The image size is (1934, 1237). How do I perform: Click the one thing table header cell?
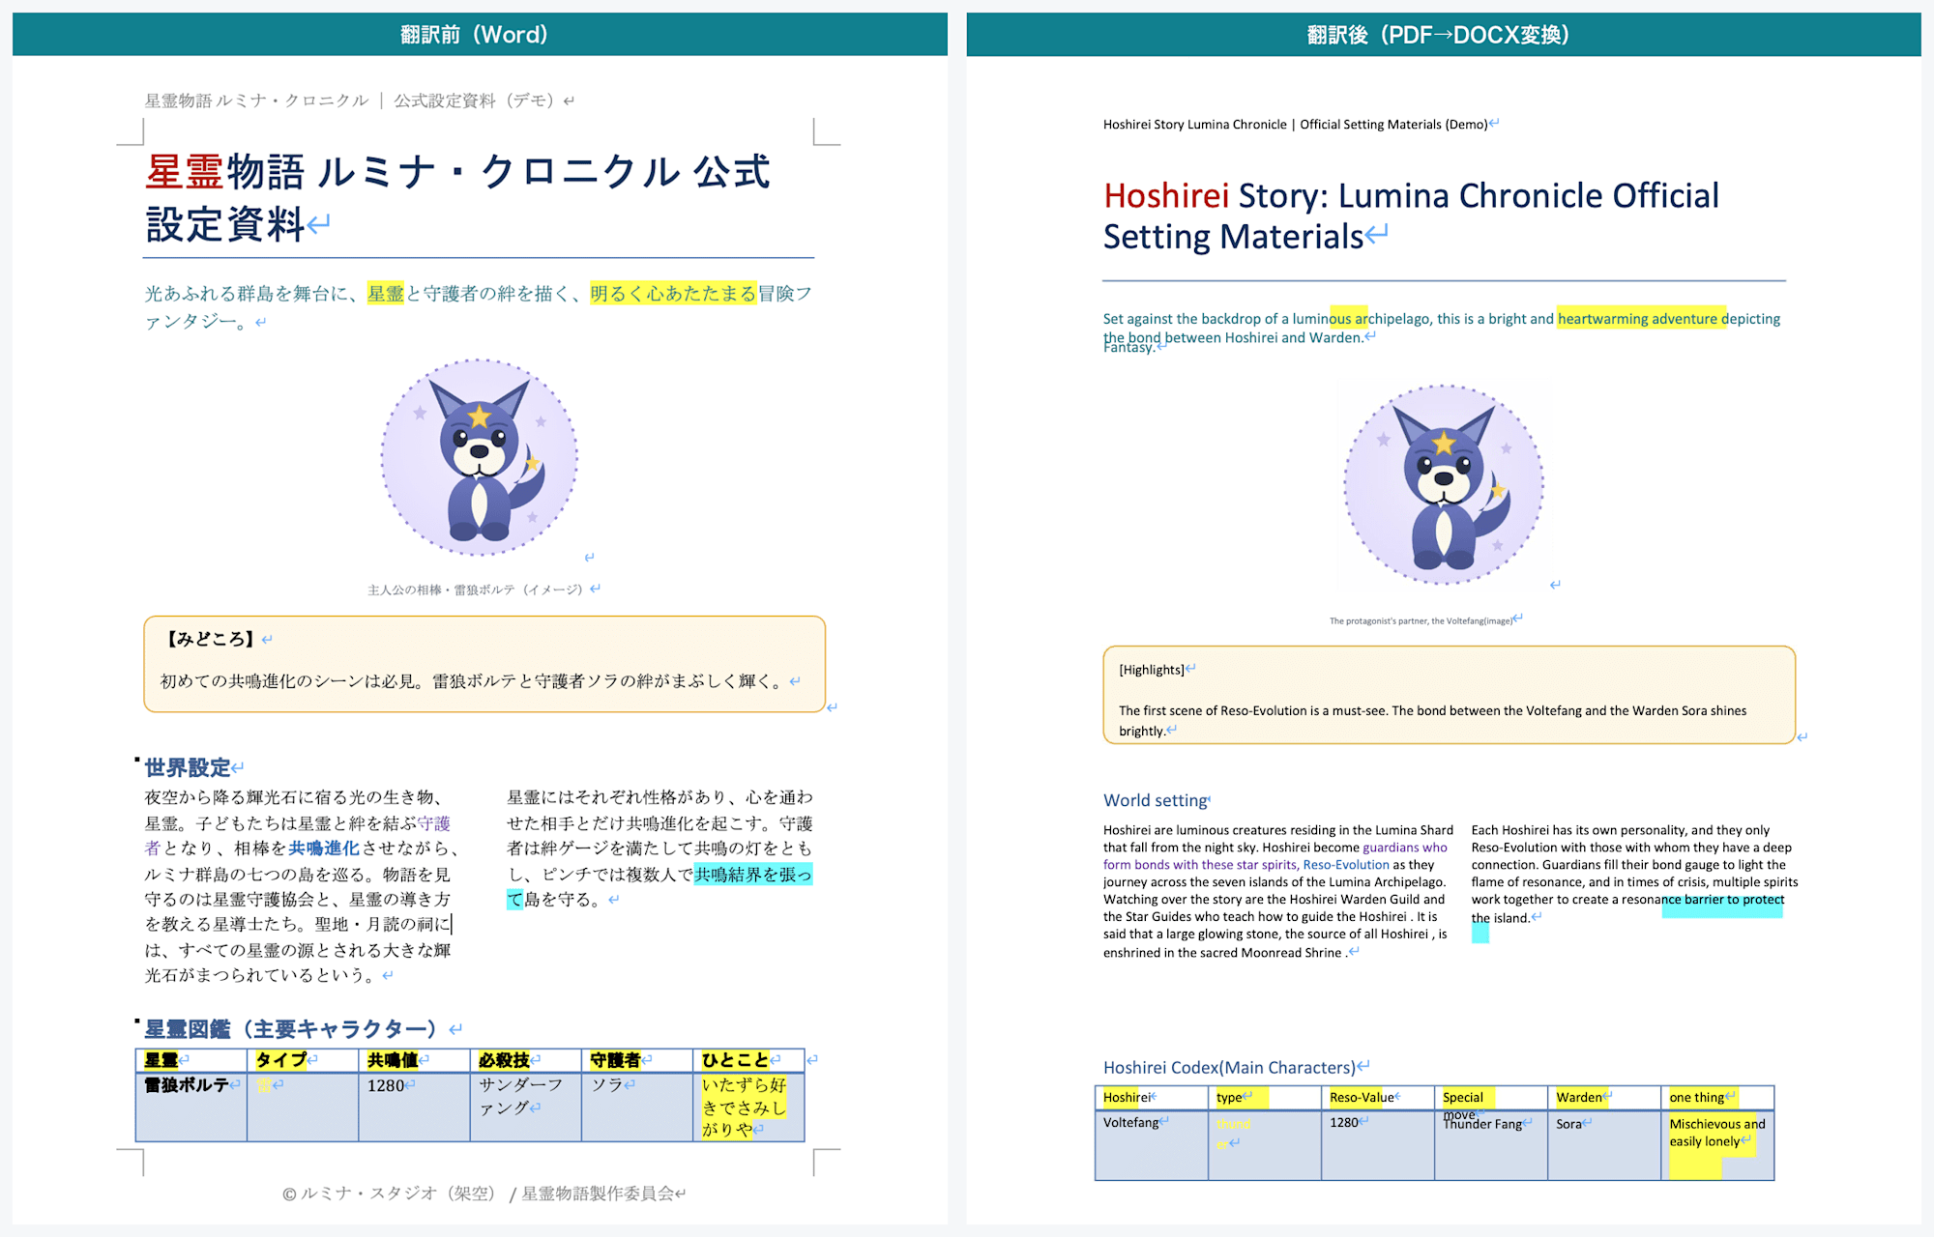1717,1098
